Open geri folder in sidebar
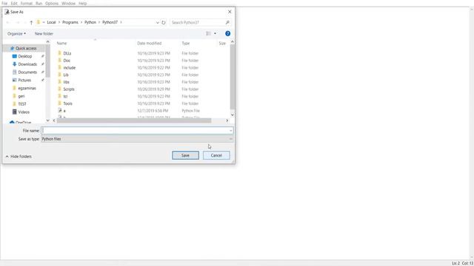Screen dimensions: 474x266 point(21,96)
